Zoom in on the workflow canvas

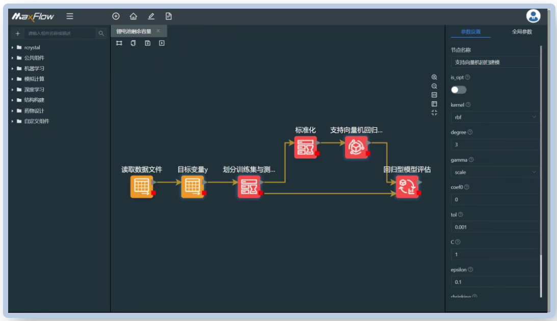(x=434, y=77)
